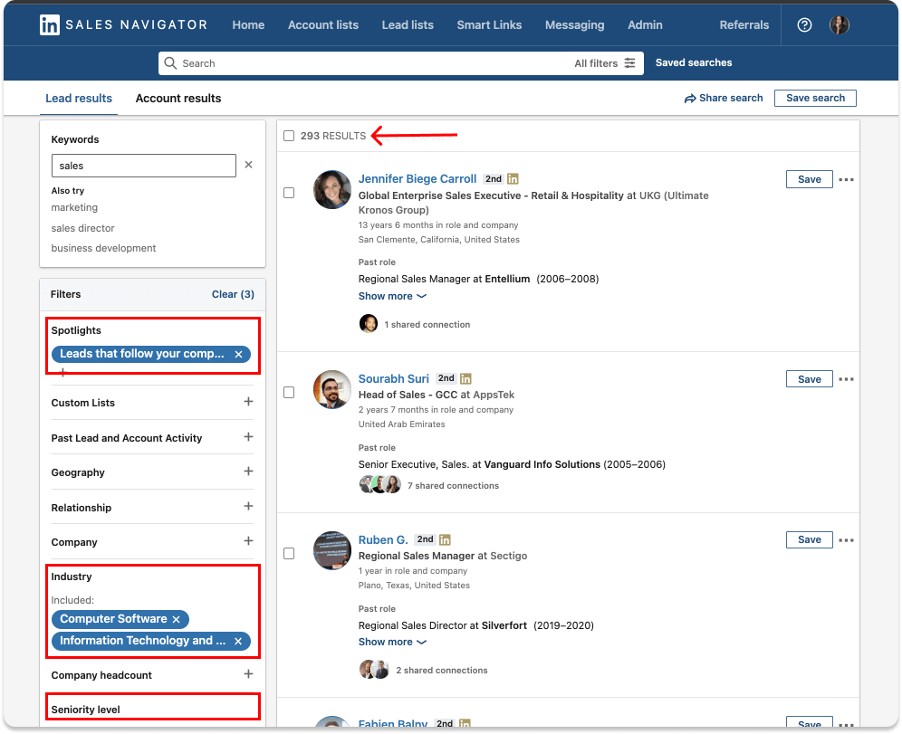Open the Sales Navigator home via LinkedIn logo
Image resolution: width=902 pixels, height=734 pixels.
(x=49, y=24)
